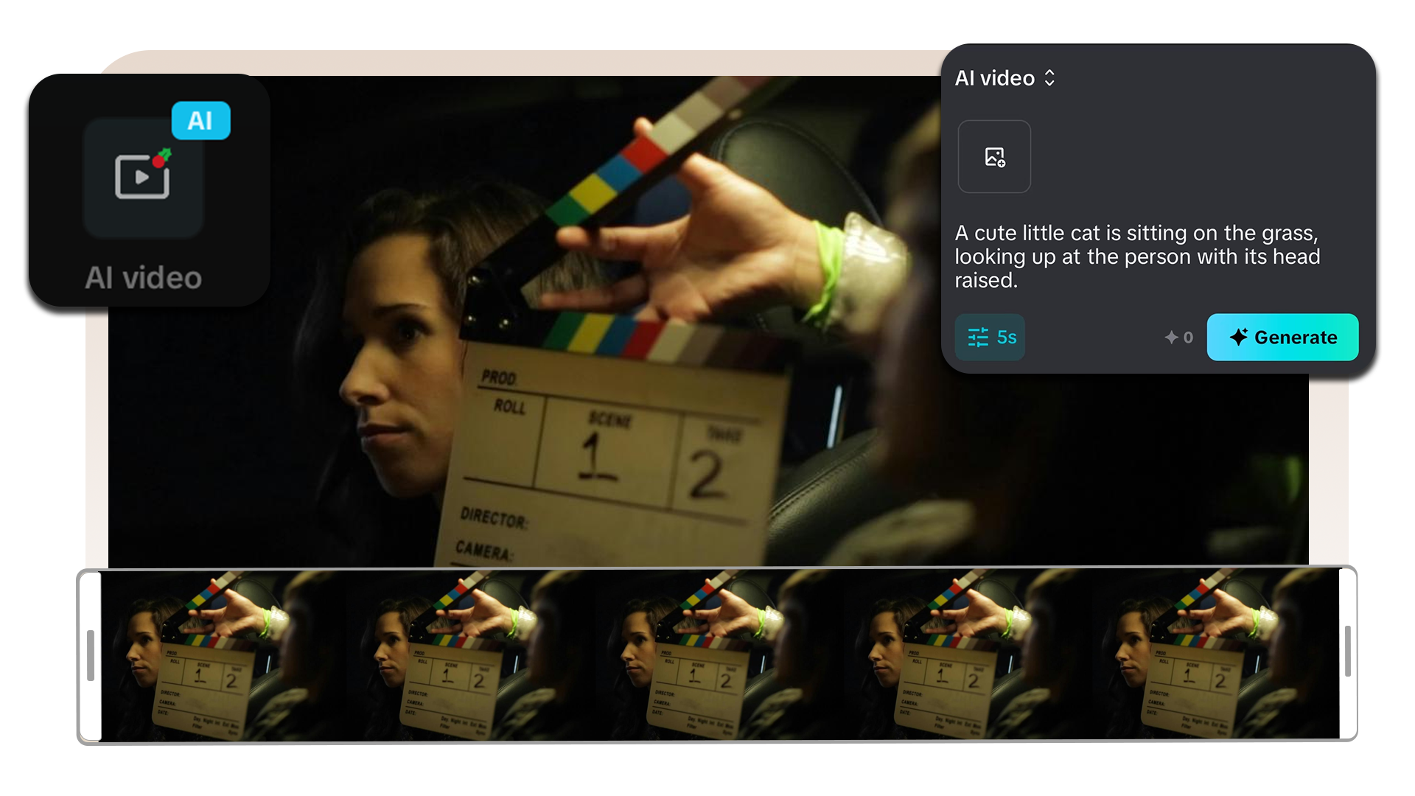Click the AI video label under tool icon
The image size is (1415, 796).
(143, 278)
